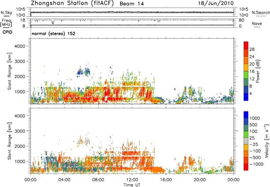Select the '28' label on the Power colorbar
This screenshot has height=187, width=270.
tap(252, 49)
